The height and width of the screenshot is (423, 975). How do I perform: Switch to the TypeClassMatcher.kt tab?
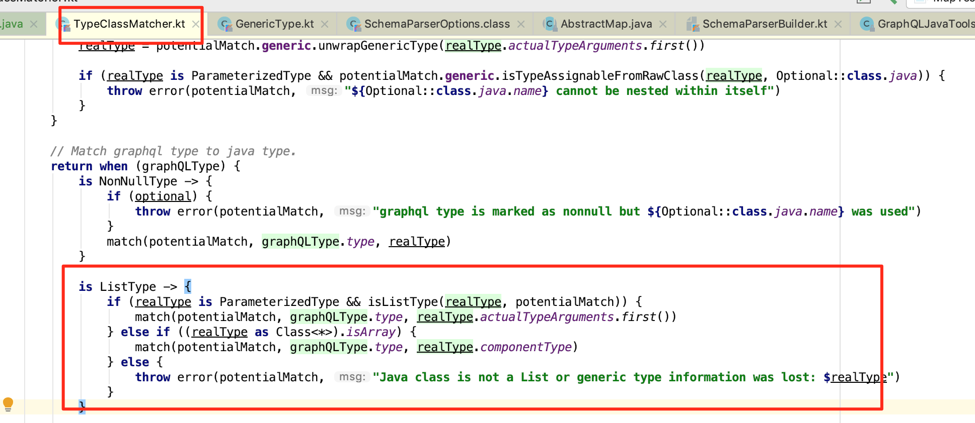(129, 24)
